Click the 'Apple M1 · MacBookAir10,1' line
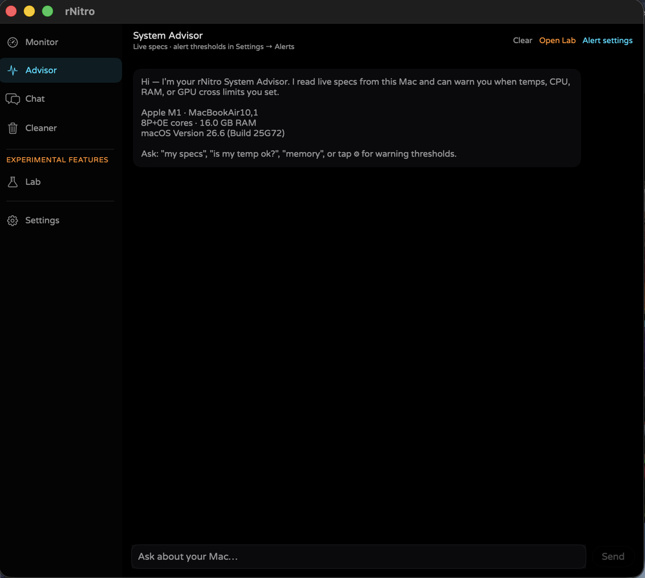Viewport: 645px width, 578px height. pyautogui.click(x=199, y=113)
